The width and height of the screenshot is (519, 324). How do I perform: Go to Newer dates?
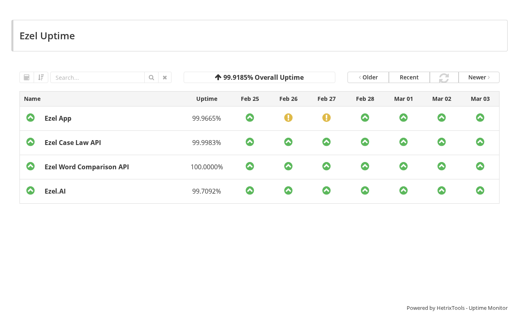(x=479, y=77)
